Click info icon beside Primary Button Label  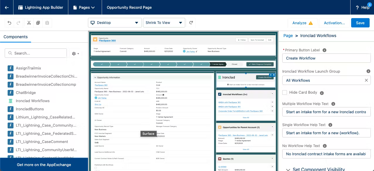coord(324,50)
